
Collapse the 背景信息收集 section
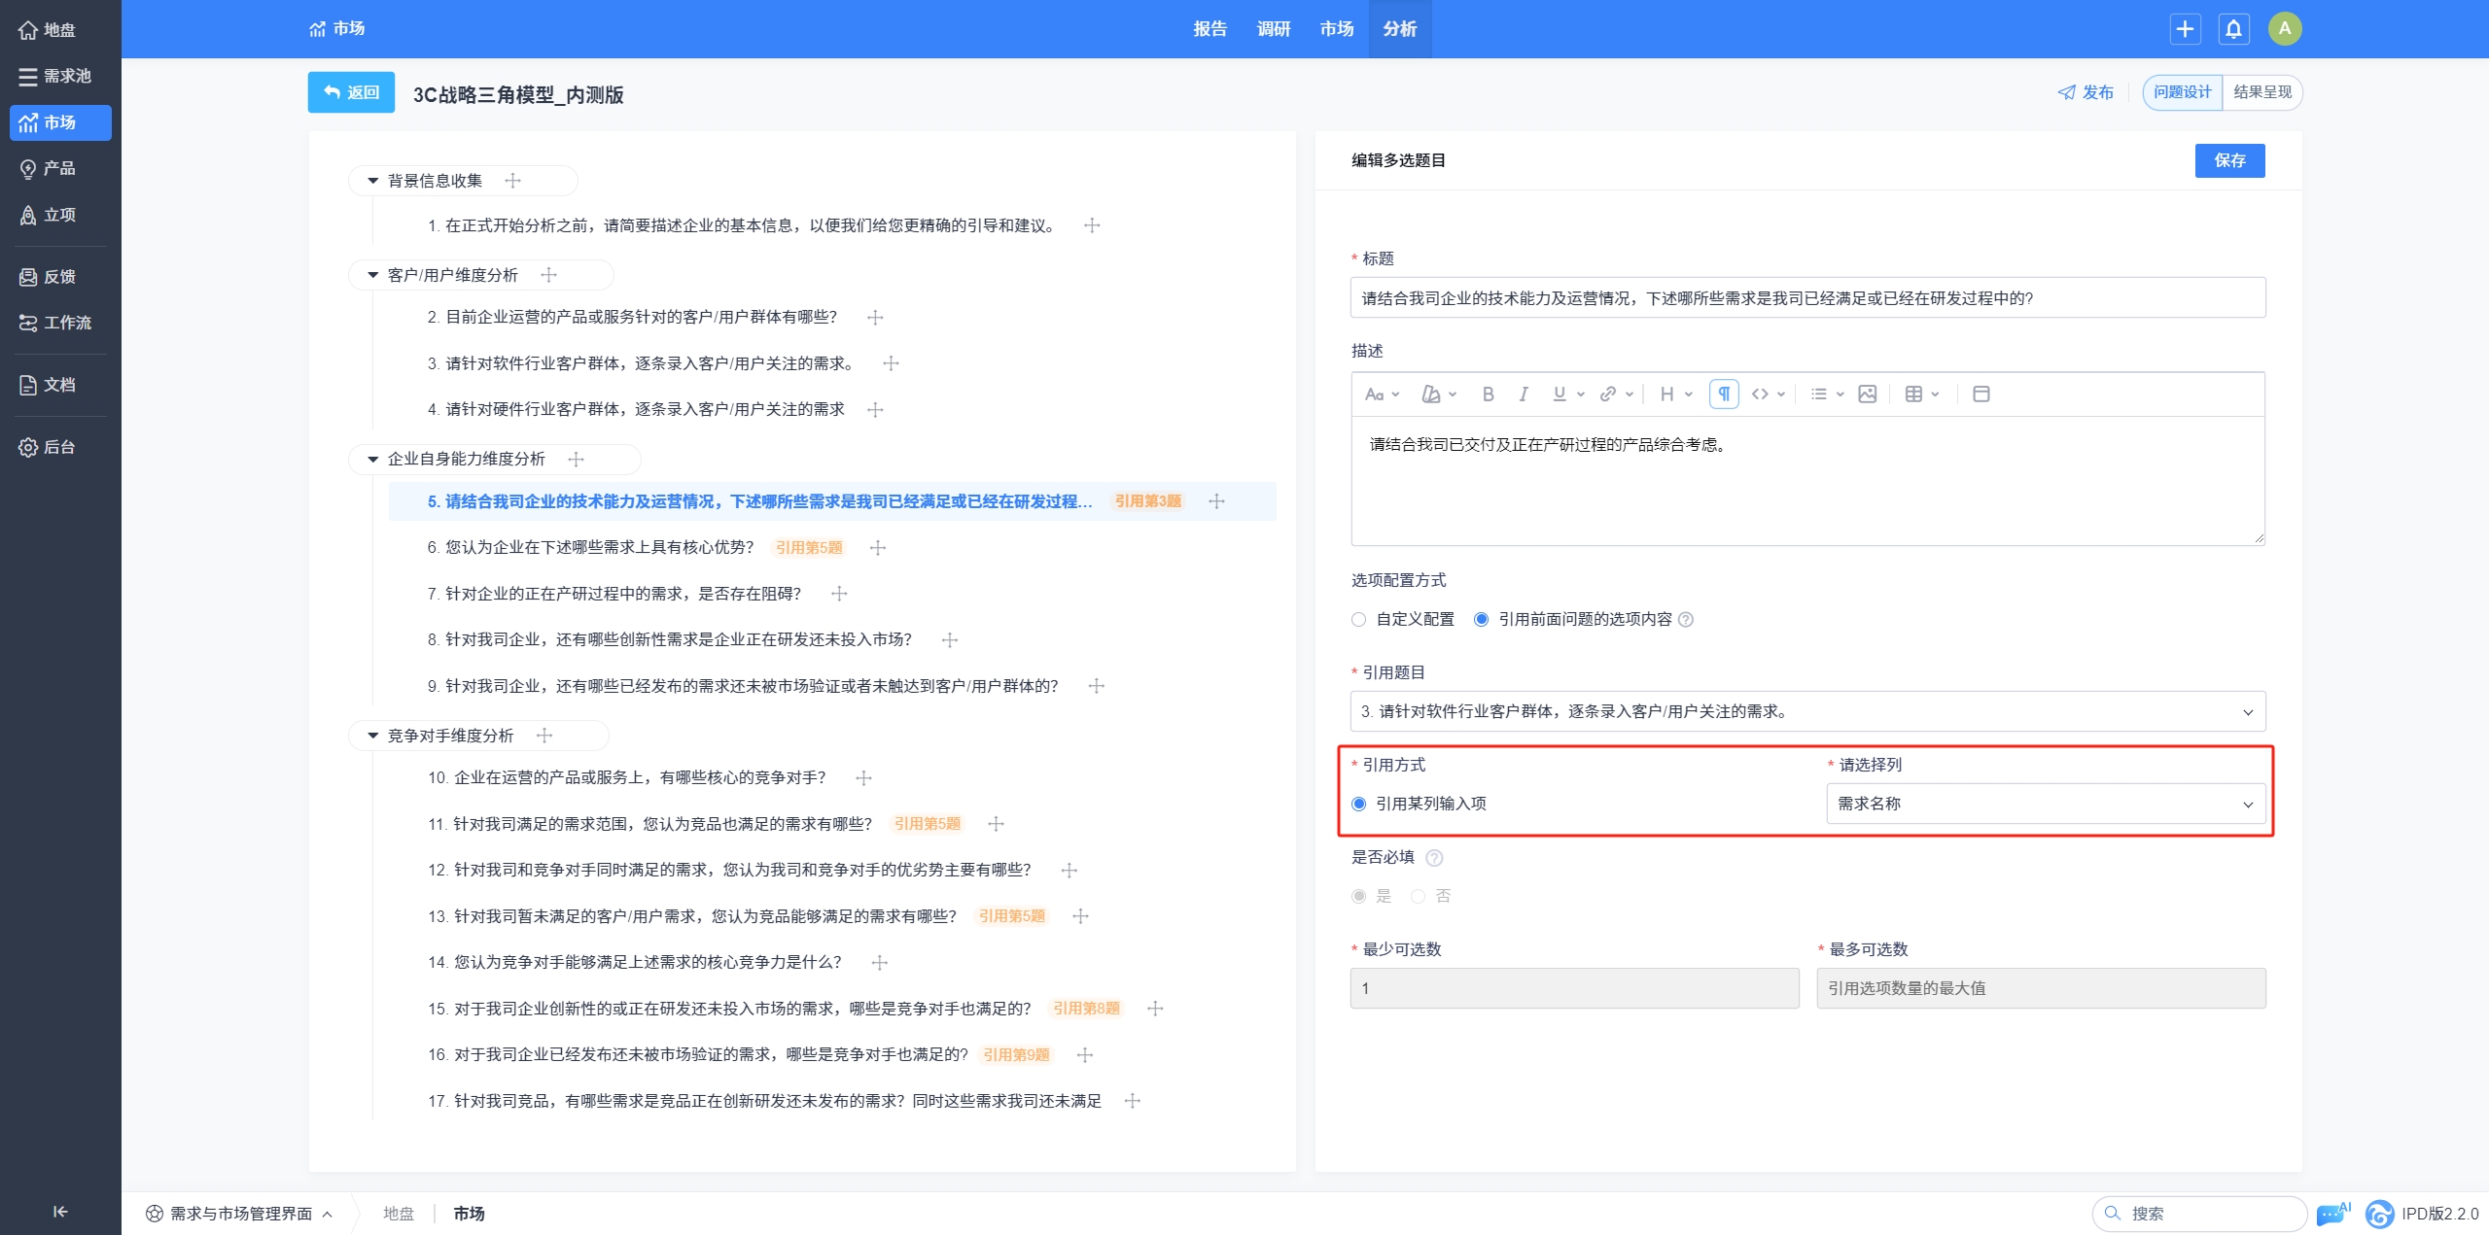click(372, 181)
